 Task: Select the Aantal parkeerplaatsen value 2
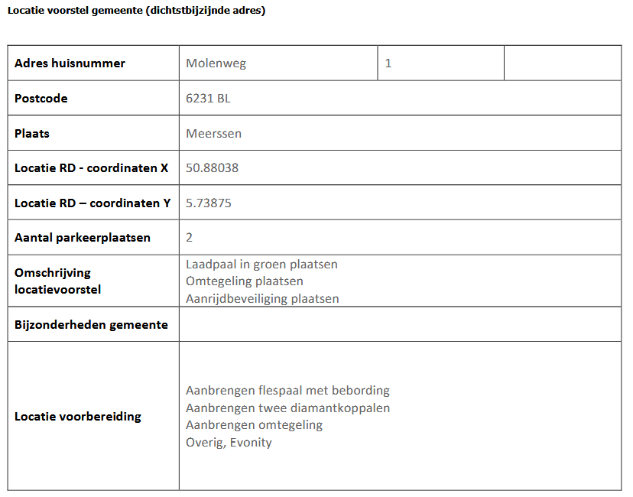(x=190, y=237)
